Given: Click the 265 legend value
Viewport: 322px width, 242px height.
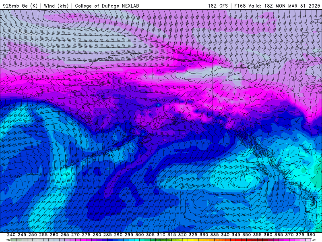Looking at the screenshot, I should tap(64, 235).
